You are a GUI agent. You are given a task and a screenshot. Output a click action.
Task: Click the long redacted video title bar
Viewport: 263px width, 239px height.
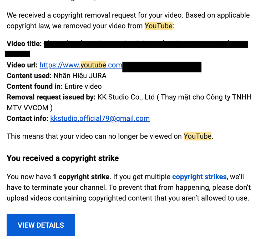[146, 44]
